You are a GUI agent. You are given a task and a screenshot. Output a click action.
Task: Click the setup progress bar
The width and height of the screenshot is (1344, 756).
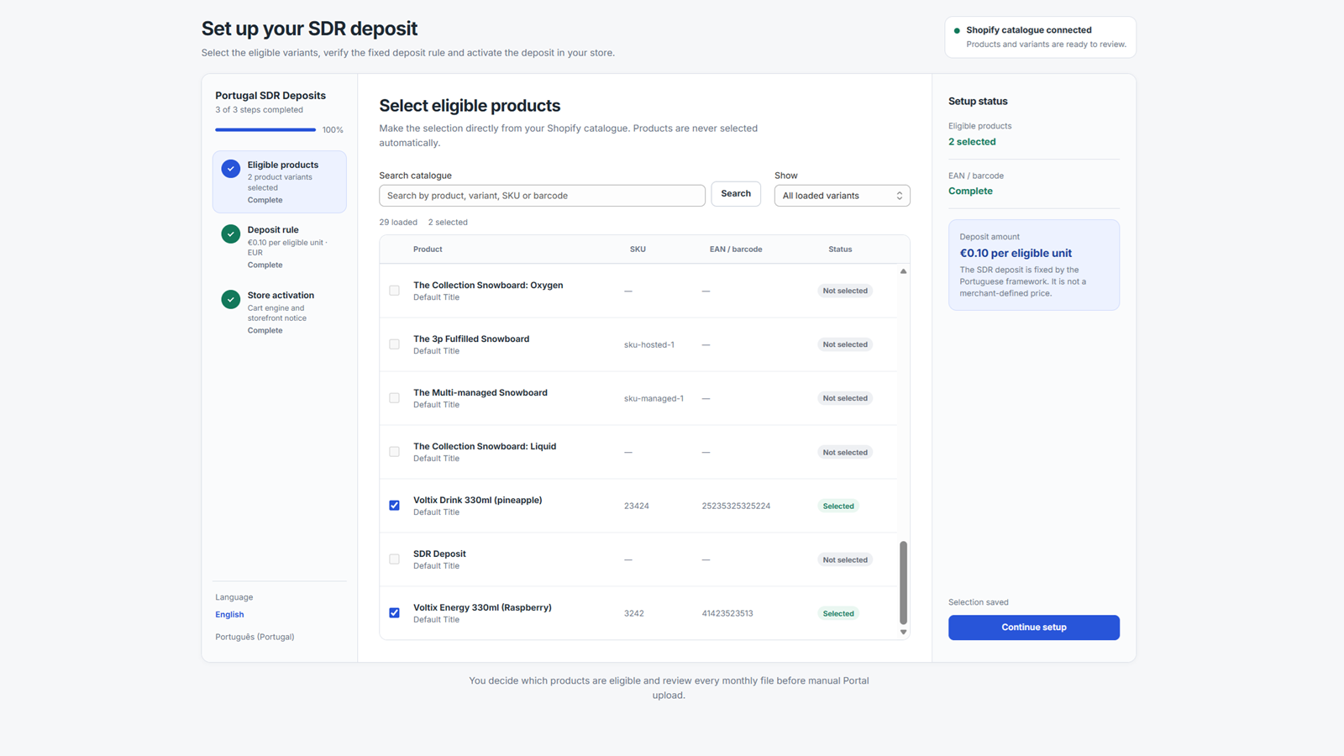point(265,130)
